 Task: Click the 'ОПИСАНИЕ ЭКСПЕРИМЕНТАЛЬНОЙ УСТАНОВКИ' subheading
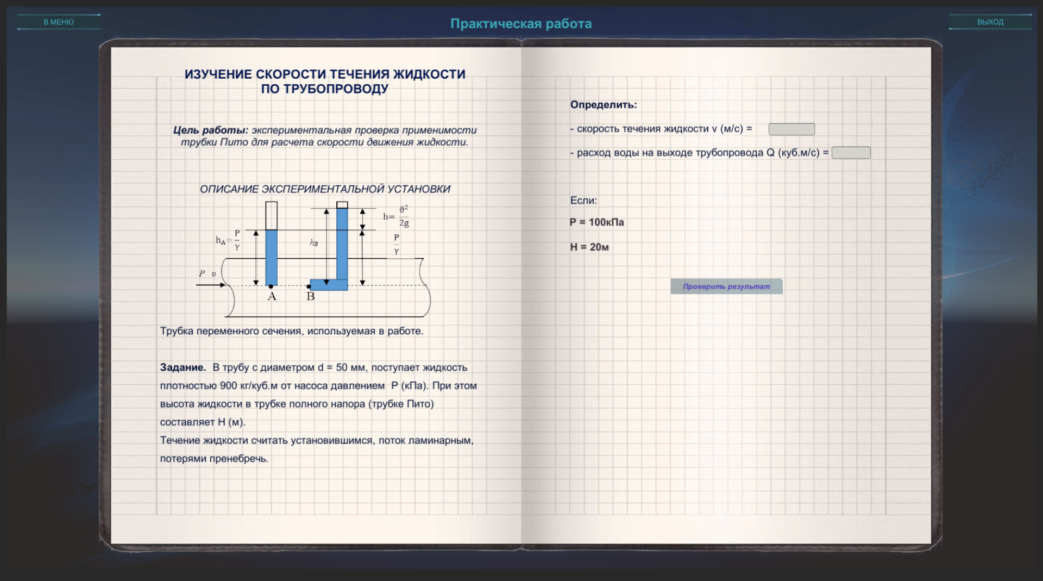click(325, 189)
